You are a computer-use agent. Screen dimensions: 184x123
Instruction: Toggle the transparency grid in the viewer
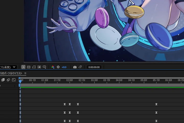click(29, 67)
